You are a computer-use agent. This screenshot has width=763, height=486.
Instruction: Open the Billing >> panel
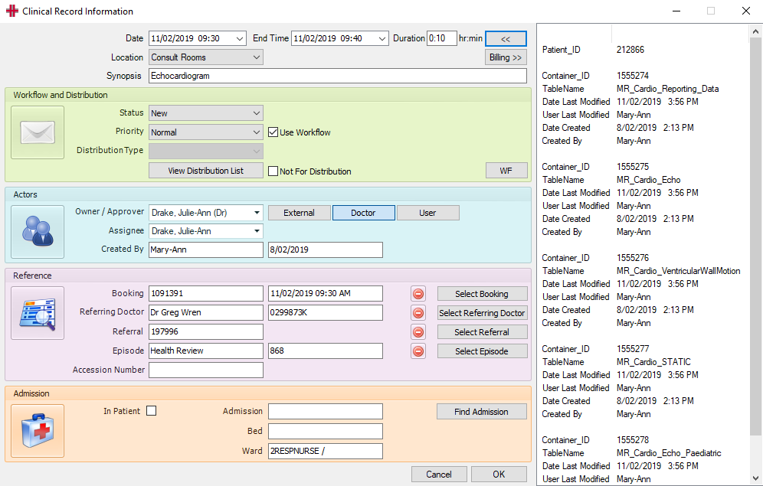506,57
